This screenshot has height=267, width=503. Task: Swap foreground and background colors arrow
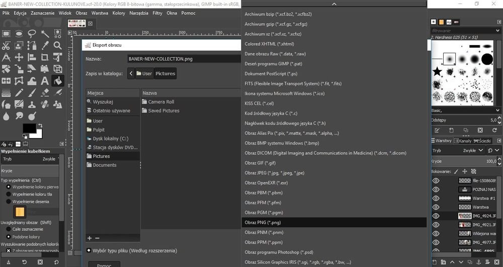point(40,125)
